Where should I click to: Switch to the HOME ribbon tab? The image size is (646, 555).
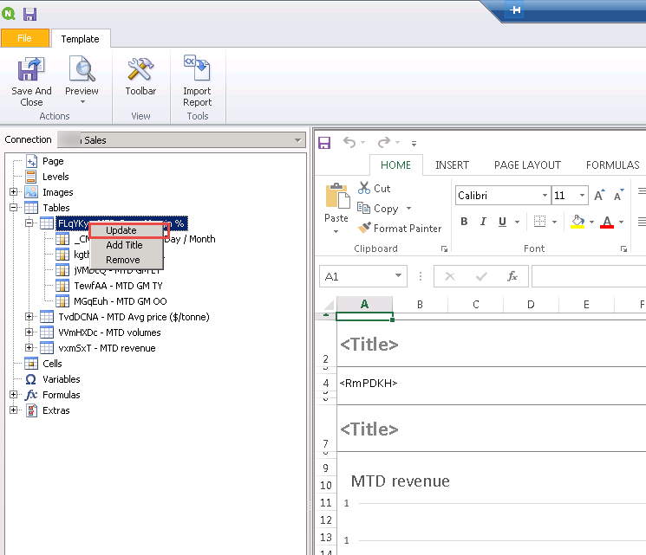pyautogui.click(x=396, y=165)
